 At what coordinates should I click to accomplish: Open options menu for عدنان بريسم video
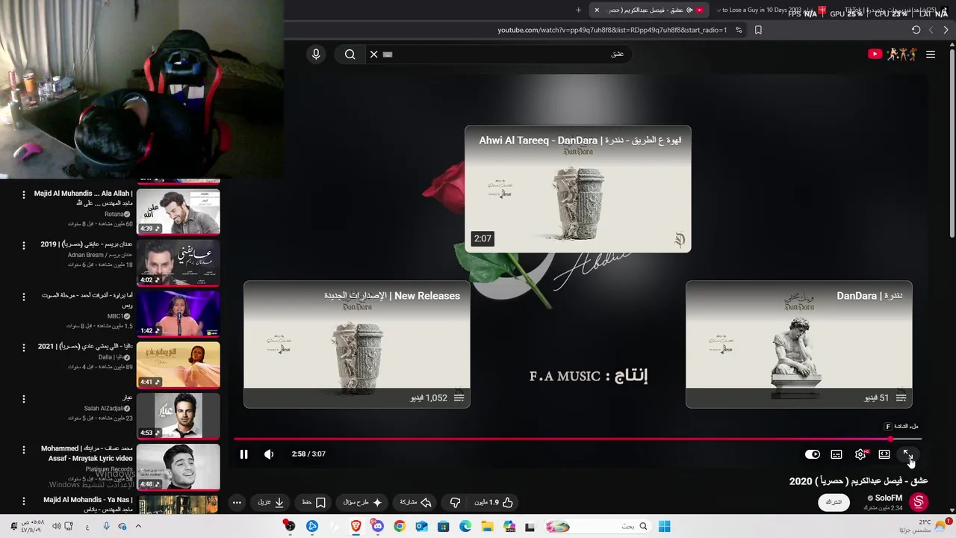[23, 245]
